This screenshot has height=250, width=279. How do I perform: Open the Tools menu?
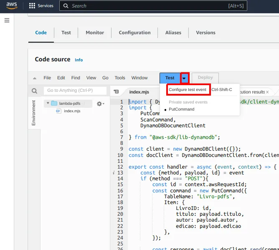click(x=120, y=78)
